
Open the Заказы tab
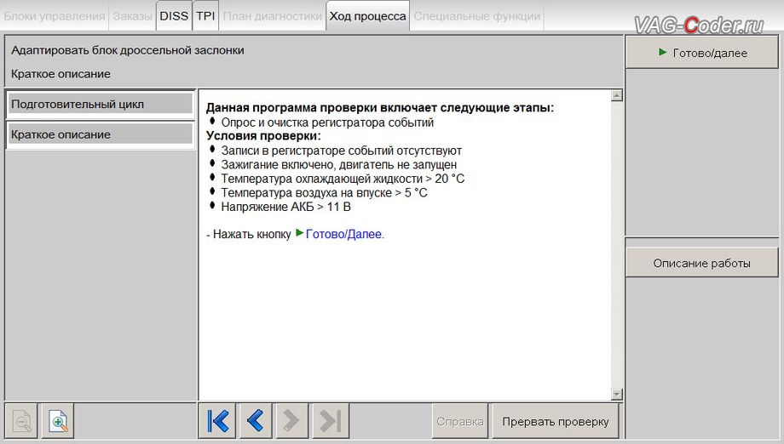(x=132, y=16)
